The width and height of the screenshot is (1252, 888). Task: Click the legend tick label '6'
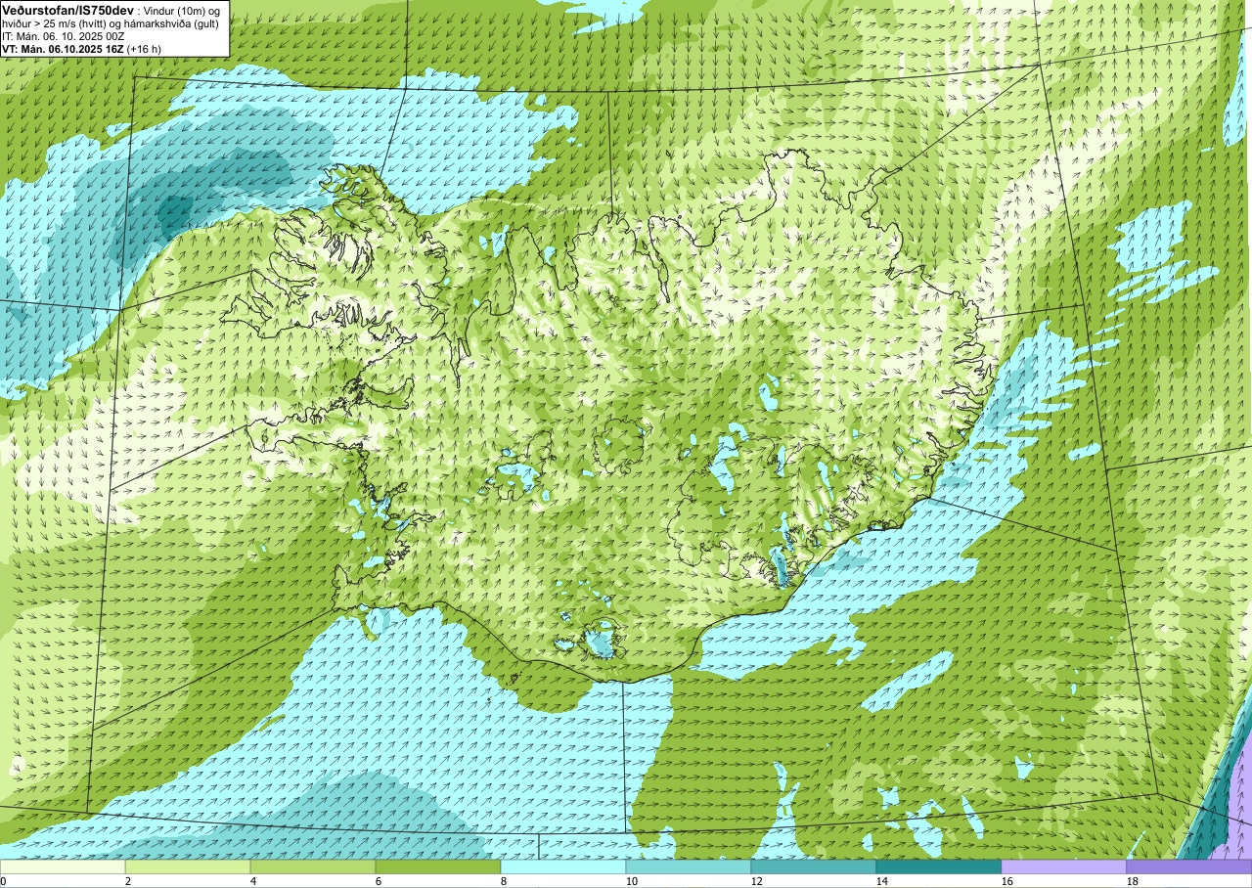(x=379, y=881)
